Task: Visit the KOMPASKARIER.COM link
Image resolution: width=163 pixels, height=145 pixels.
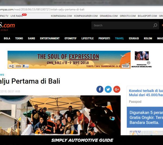Action: pos(86,16)
